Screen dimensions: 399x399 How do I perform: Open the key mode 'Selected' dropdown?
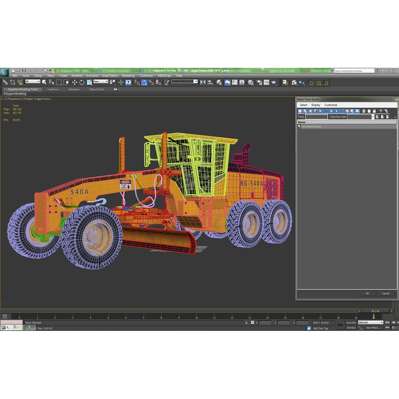pos(371,323)
